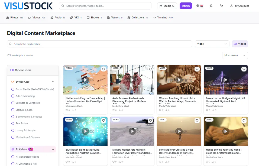
Task: Open notifications bell icon
Action: tap(211, 6)
